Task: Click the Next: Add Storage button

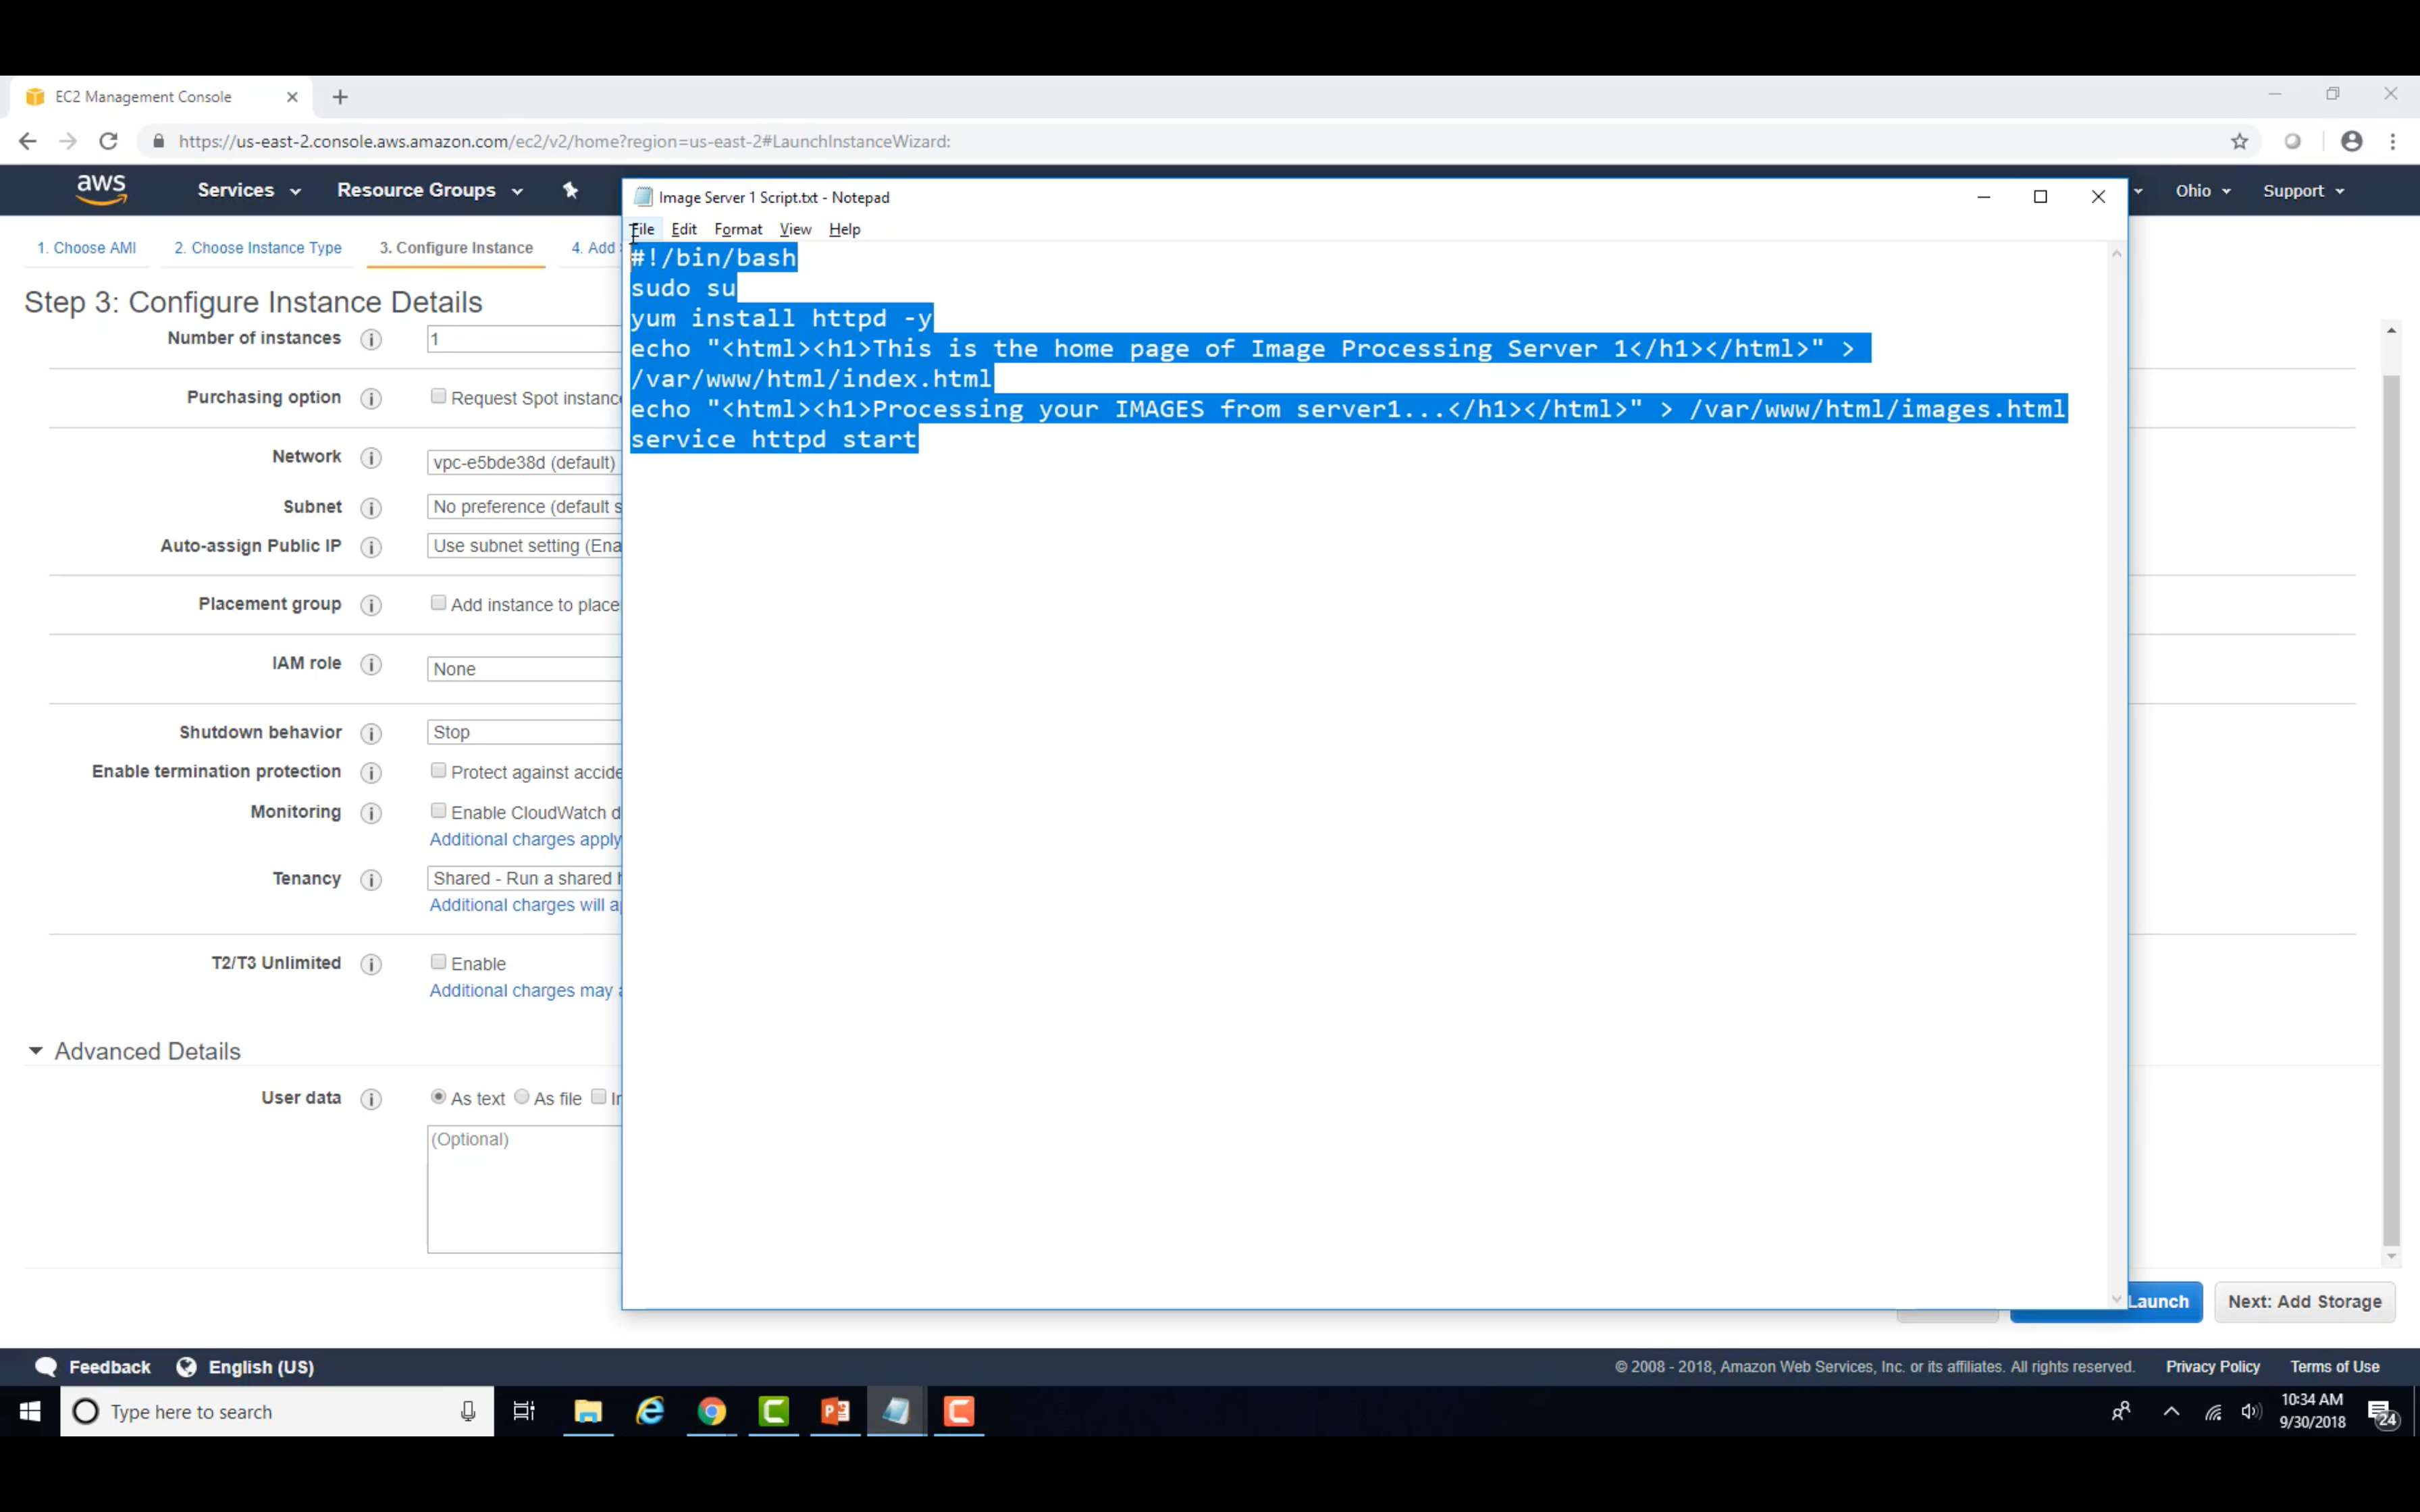Action: click(2304, 1302)
